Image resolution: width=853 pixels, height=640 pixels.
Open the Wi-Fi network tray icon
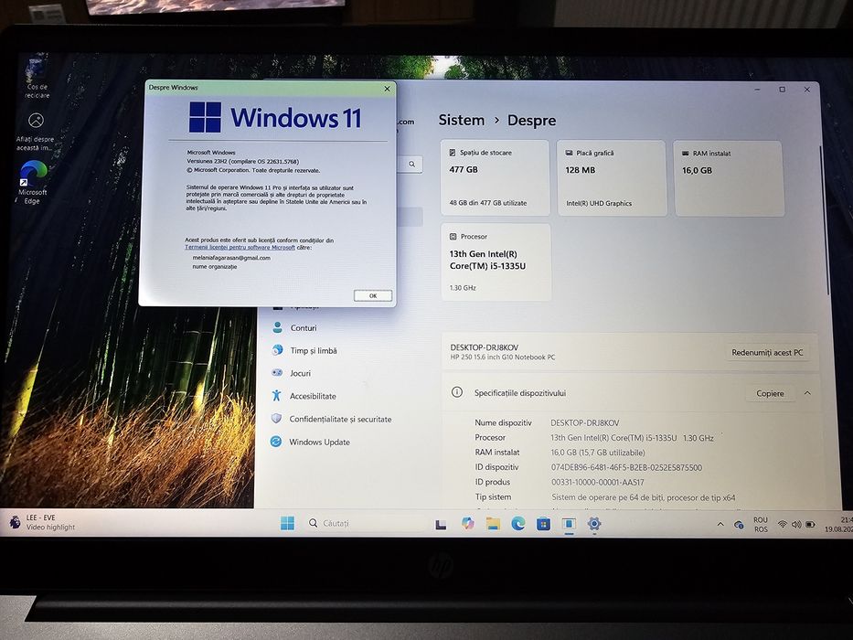click(x=783, y=525)
